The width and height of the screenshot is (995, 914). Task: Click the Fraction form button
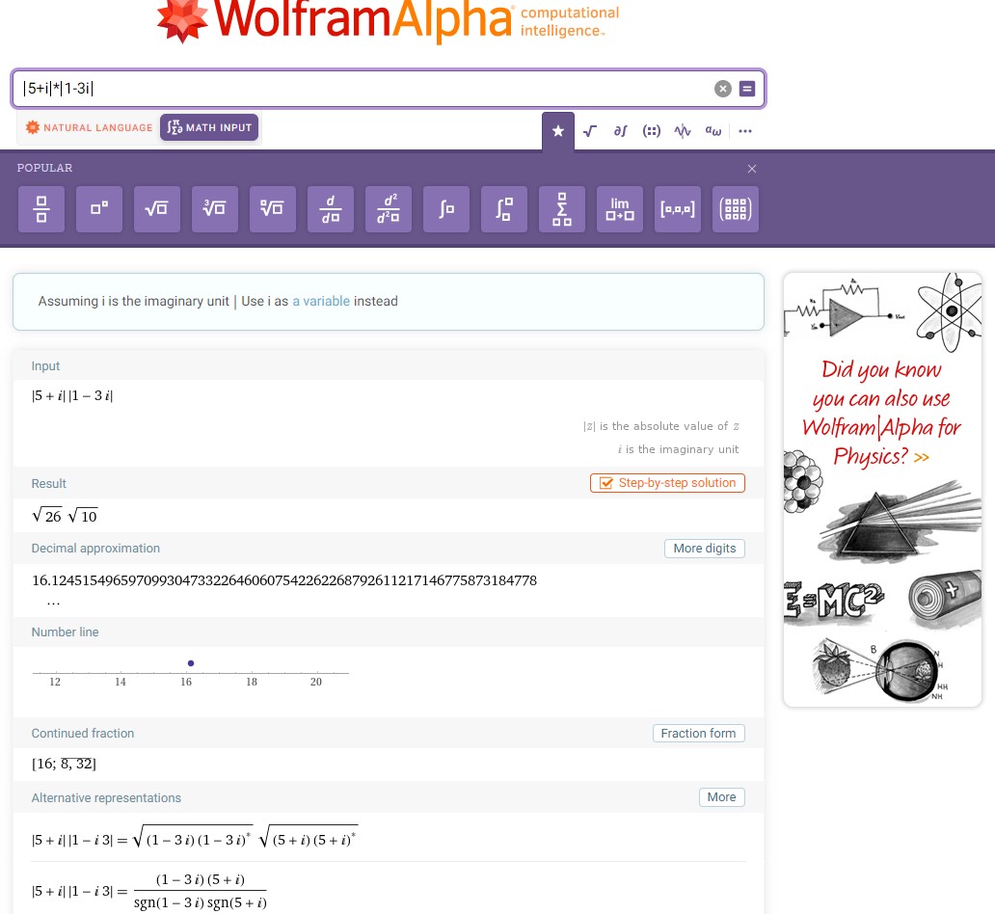pos(699,734)
